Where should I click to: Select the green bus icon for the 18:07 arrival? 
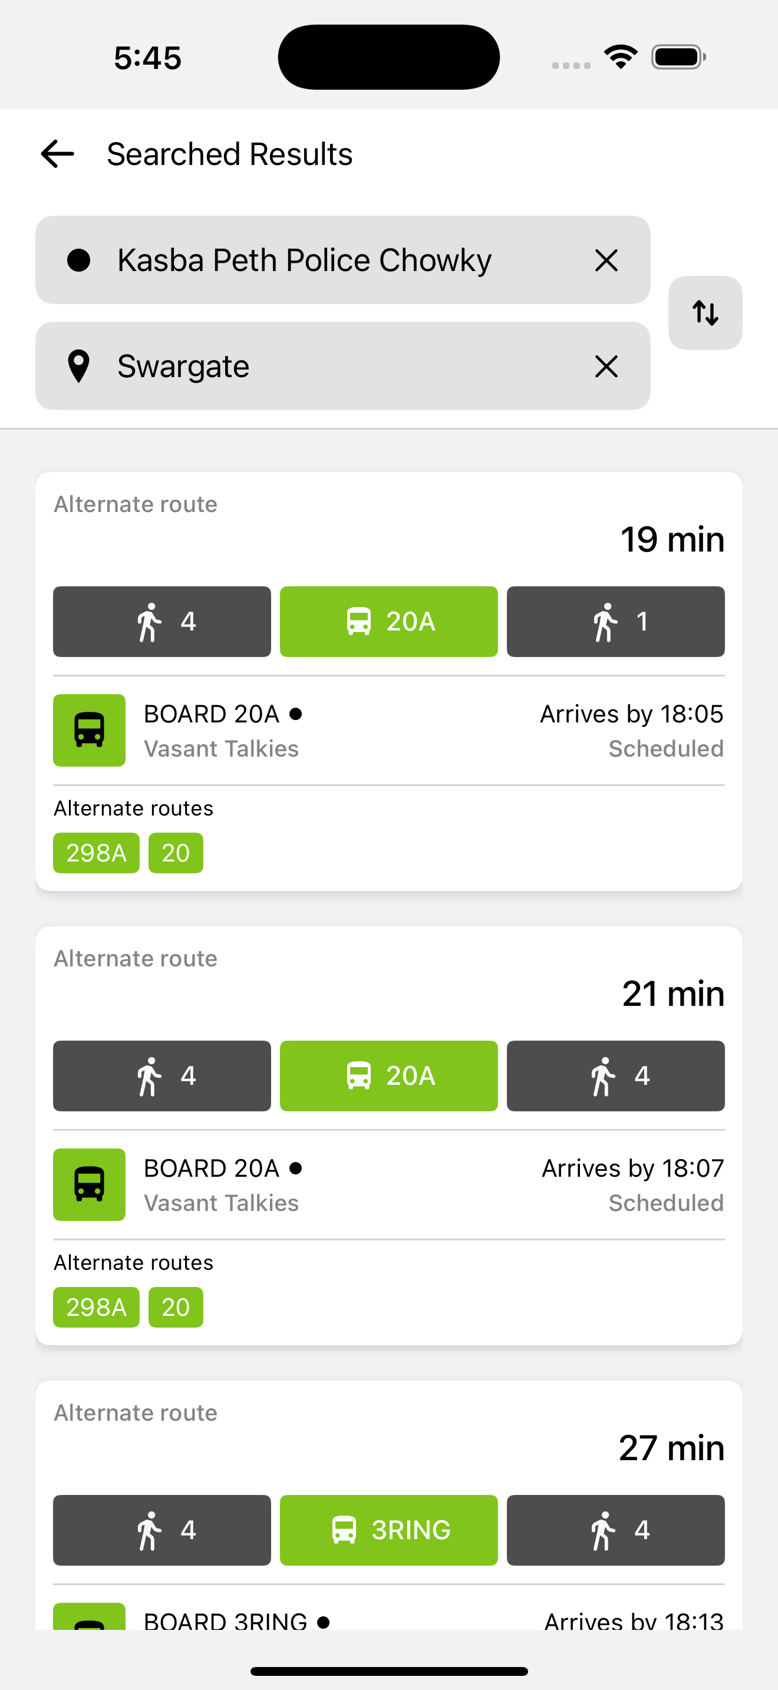coord(89,1184)
